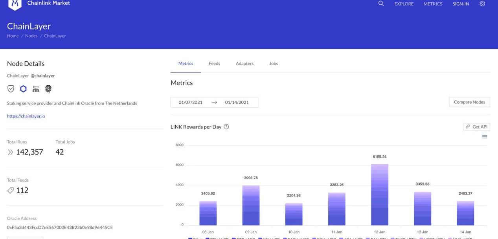Visit the https://chainlayer.io link
This screenshot has height=239, width=498.
tap(26, 116)
